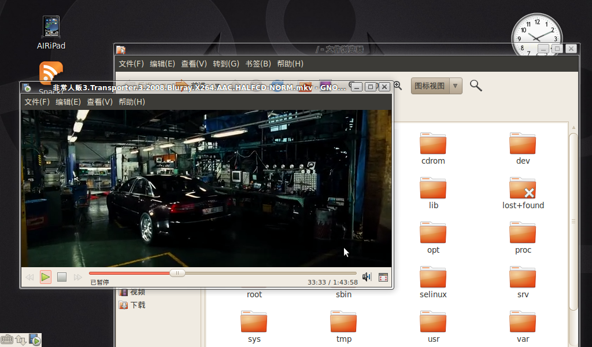Click the sbin folder label
The image size is (592, 347).
click(x=343, y=294)
